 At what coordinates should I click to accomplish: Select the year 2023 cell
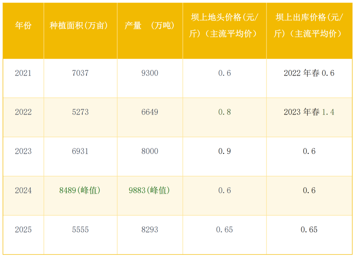(x=23, y=151)
